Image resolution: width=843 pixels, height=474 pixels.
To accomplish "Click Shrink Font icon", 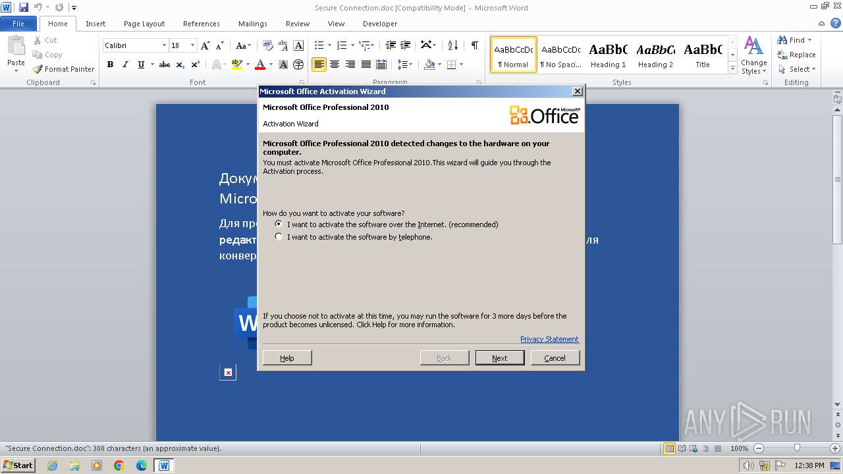I will pos(220,45).
